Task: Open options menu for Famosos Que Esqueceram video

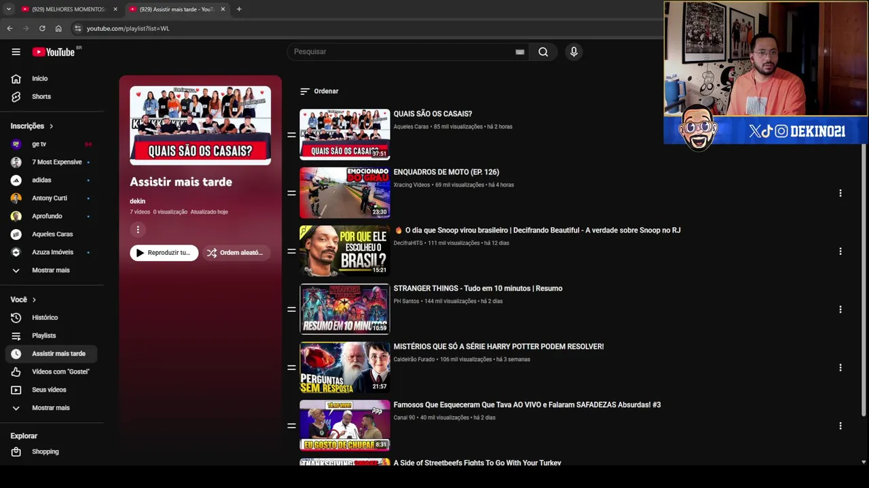Action: point(840,426)
